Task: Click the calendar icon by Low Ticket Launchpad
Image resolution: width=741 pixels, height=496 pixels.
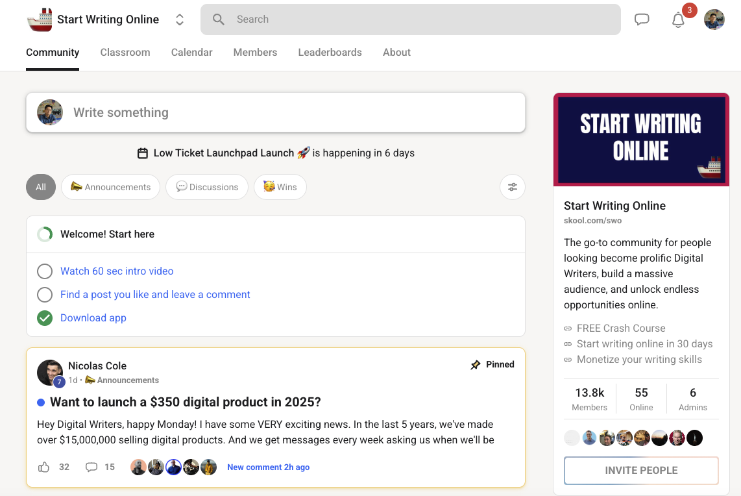Action: (143, 153)
